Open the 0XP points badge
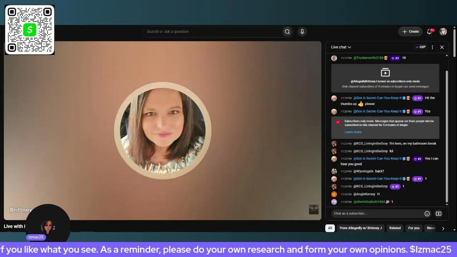This screenshot has height=257, width=457. [x=421, y=47]
